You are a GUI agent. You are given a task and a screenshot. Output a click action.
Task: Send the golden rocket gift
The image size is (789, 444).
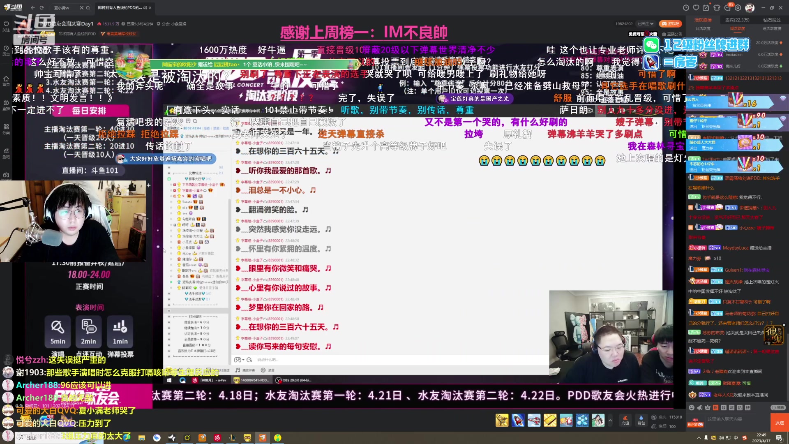click(x=502, y=420)
